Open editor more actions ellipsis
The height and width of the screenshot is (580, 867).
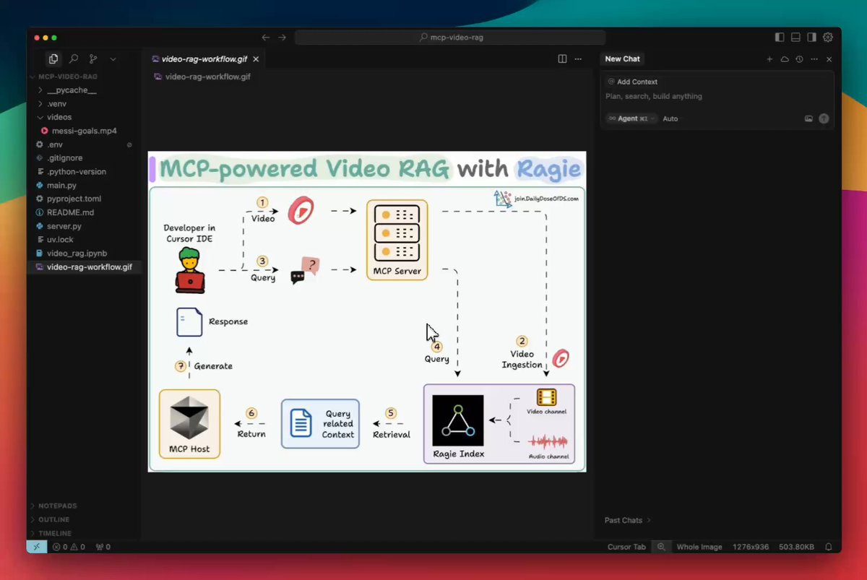click(578, 59)
